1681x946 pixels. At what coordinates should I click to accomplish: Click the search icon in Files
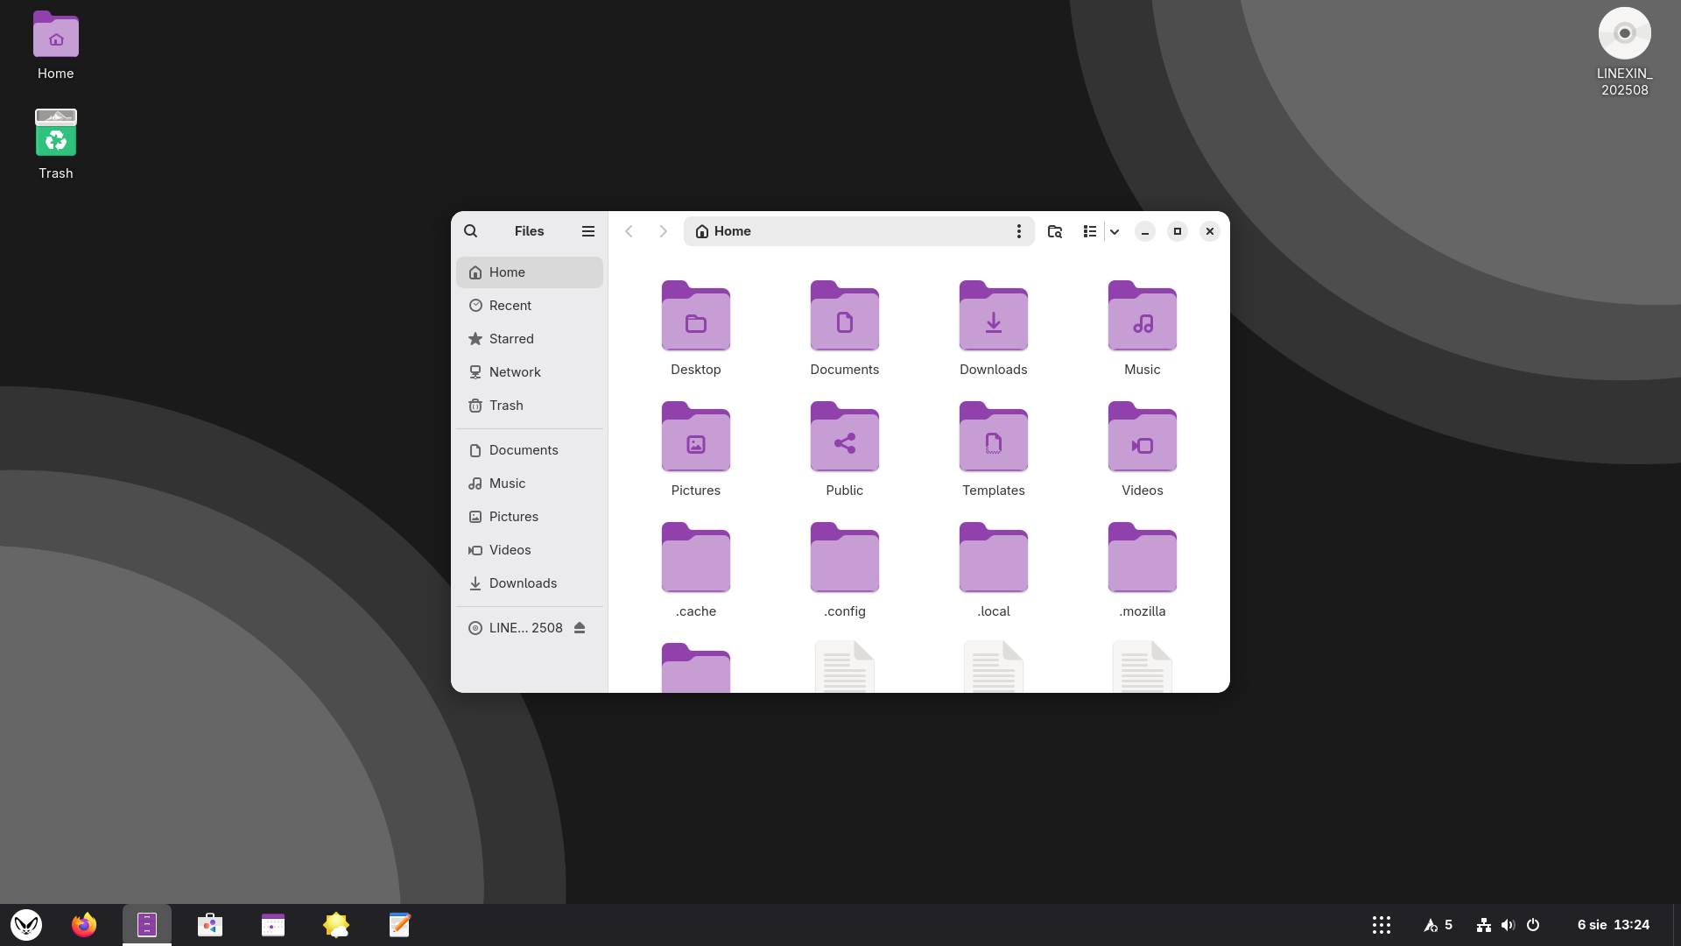pyautogui.click(x=470, y=231)
